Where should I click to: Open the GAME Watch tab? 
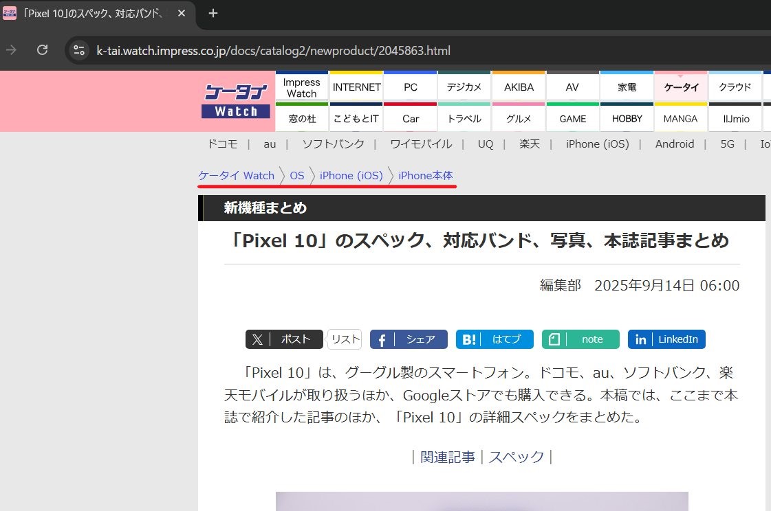(x=572, y=118)
